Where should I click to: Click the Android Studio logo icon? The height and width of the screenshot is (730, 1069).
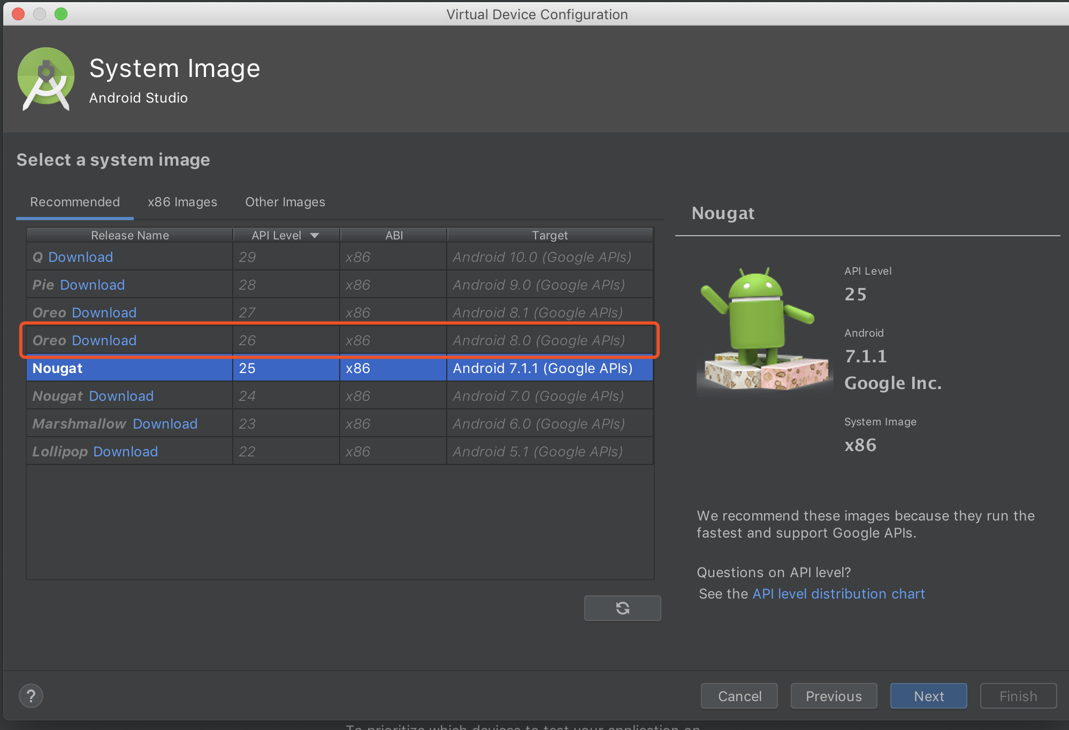46,79
